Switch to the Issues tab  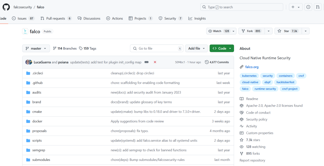(23, 18)
